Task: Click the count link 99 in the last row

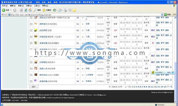Action: (78, 81)
